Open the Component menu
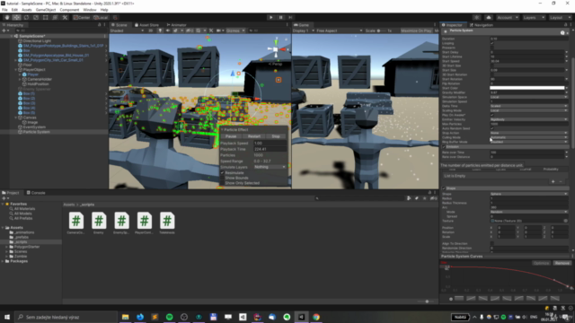This screenshot has width=575, height=323. [69, 10]
